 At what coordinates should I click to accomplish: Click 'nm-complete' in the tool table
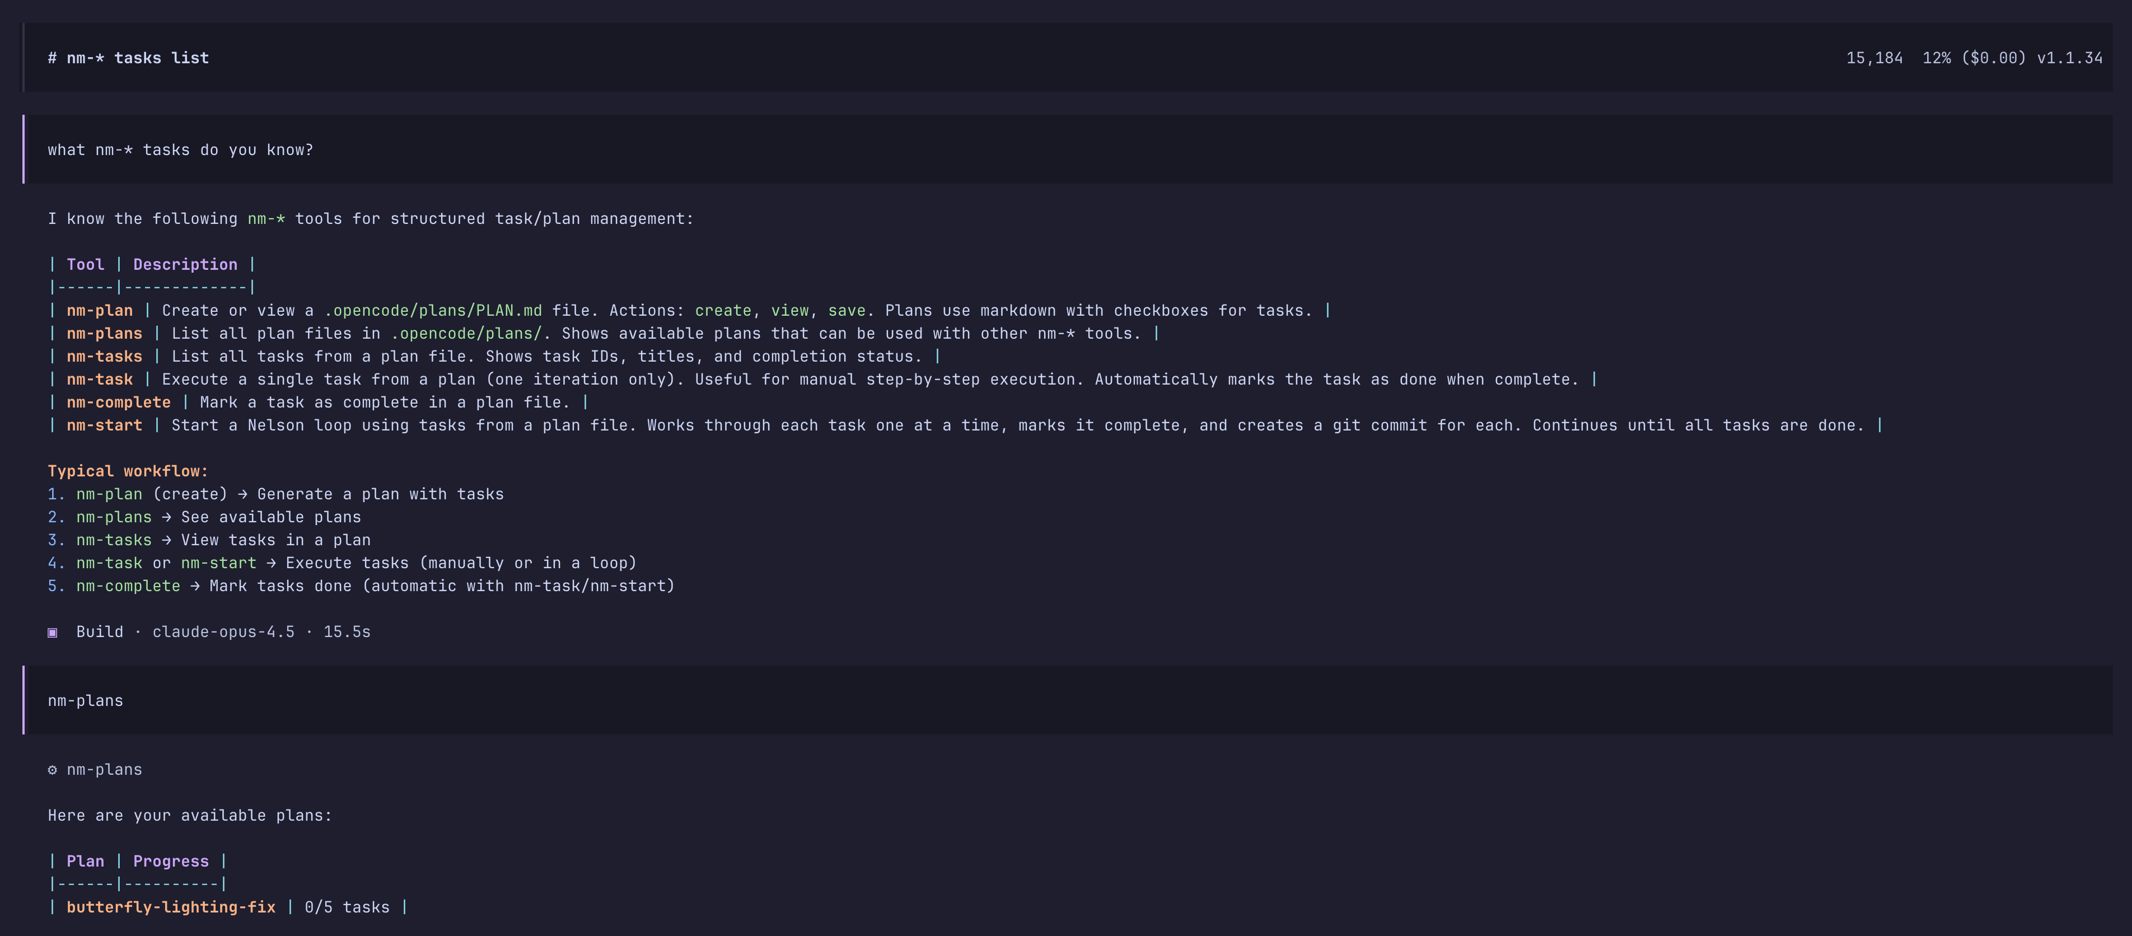click(x=118, y=402)
